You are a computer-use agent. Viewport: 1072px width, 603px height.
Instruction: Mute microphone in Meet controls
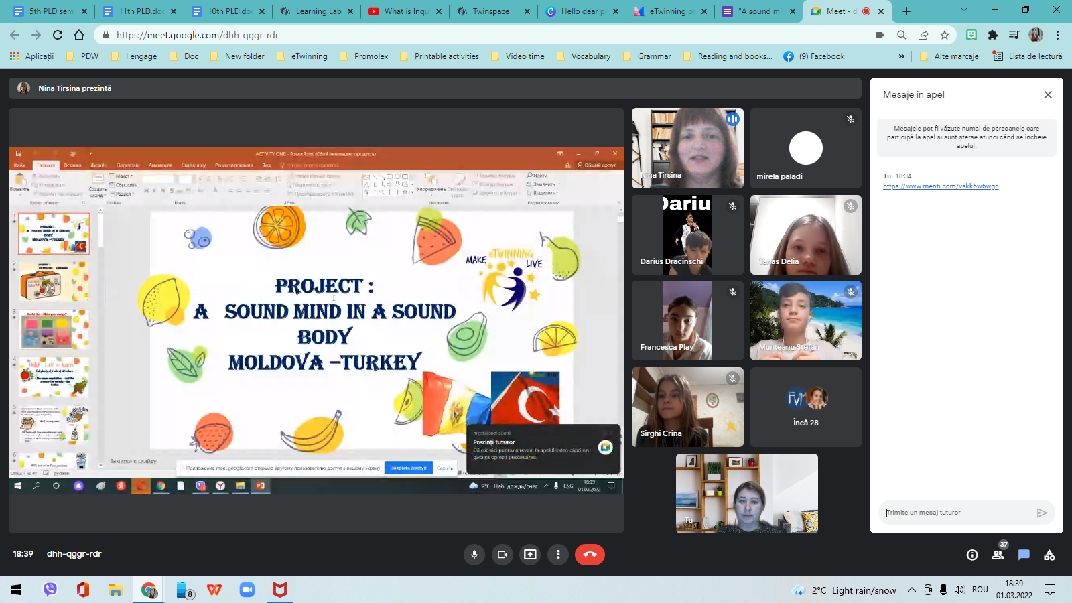point(474,554)
